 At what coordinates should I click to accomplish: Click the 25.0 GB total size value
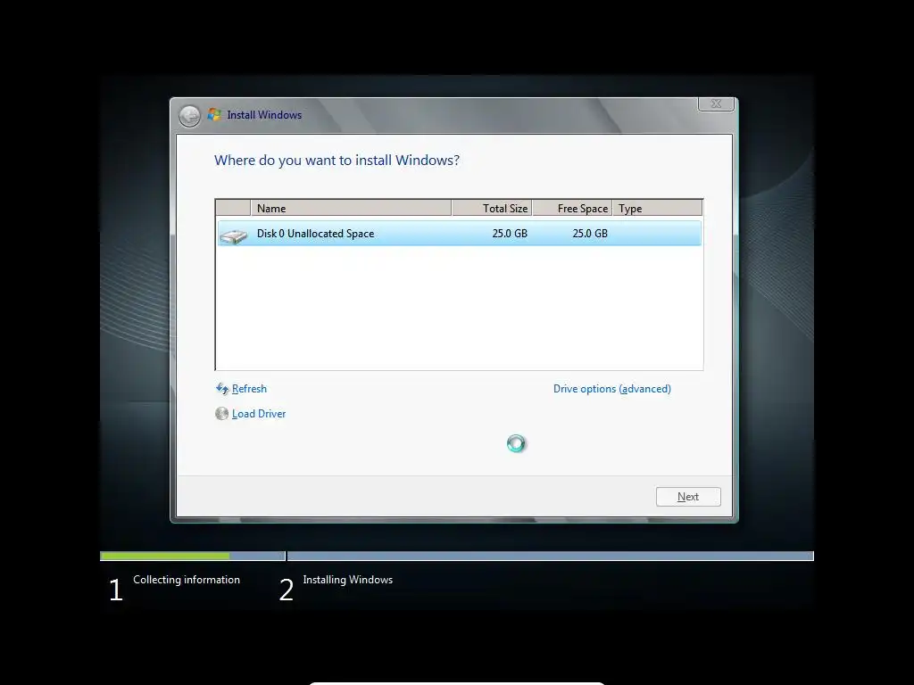[x=510, y=234]
